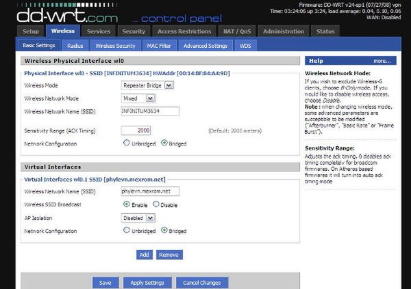Open the MAC Filter sub-tab
The image size is (411, 289).
159,46
